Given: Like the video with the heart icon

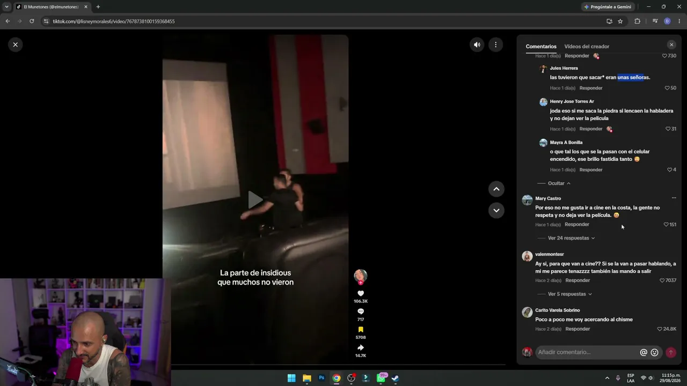Looking at the screenshot, I should (361, 293).
